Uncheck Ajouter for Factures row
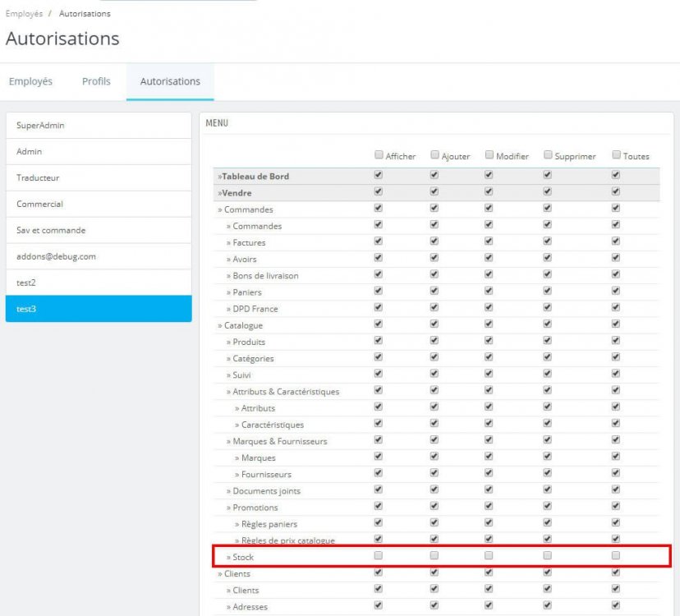This screenshot has width=680, height=616. [434, 241]
